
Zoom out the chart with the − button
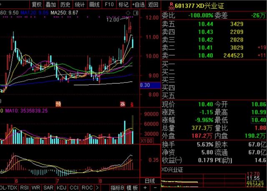(155, 188)
